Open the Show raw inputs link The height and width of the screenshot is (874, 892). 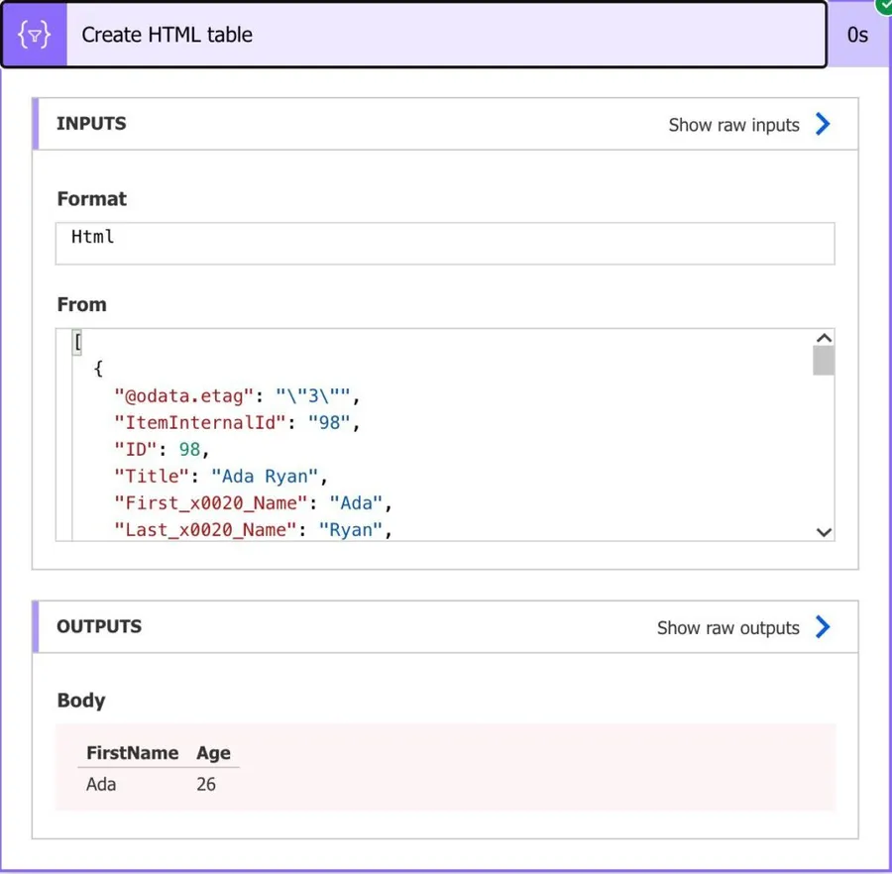[x=733, y=125]
